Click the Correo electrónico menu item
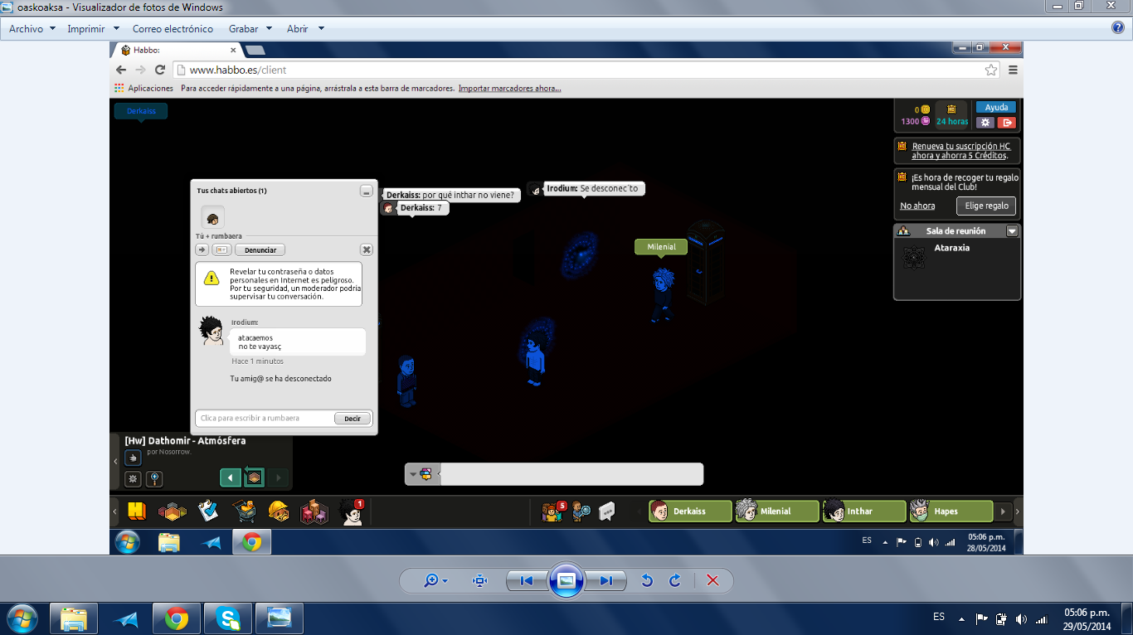The width and height of the screenshot is (1133, 635). point(173,28)
